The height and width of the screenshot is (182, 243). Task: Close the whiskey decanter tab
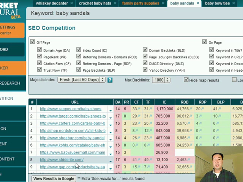click(72, 3)
